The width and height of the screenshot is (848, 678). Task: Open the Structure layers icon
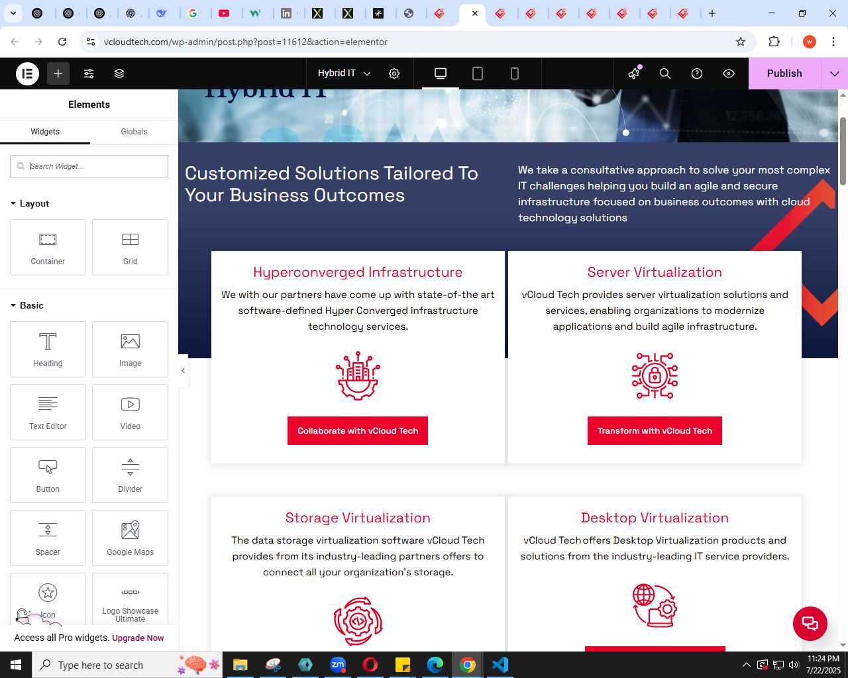click(119, 73)
